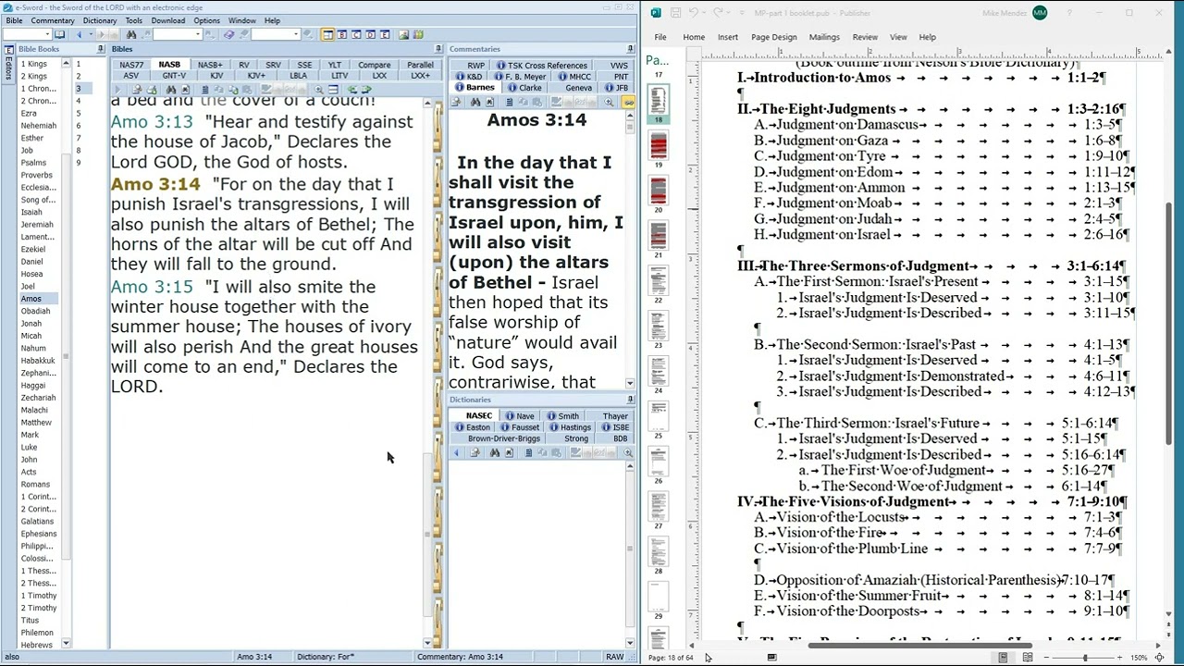
Task: Open e-Sword Download menu
Action: pos(168,20)
